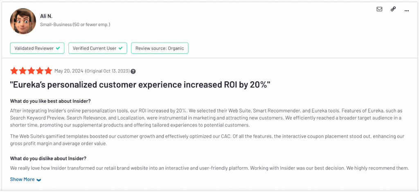
Task: Open reviewer name Ali N.
Action: (47, 17)
